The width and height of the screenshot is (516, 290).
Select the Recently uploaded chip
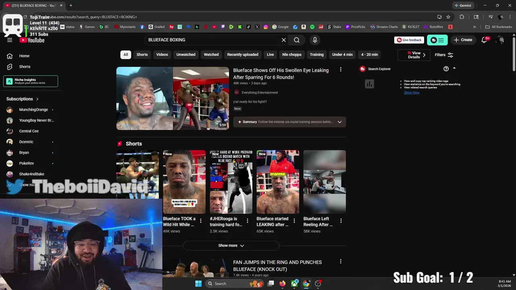pyautogui.click(x=243, y=55)
